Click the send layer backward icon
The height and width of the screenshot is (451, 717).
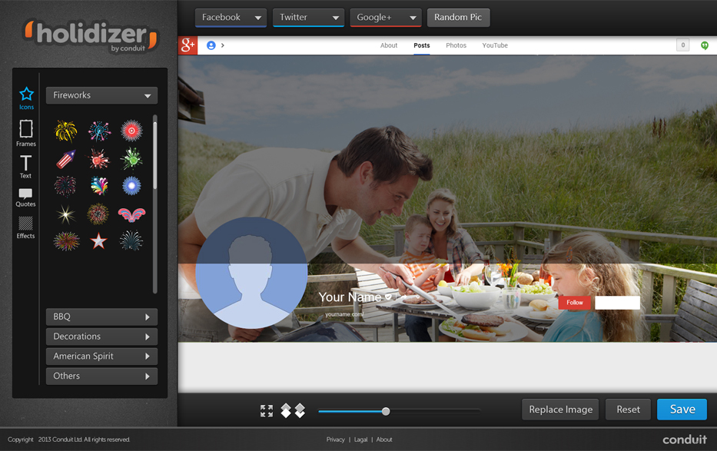pos(300,411)
